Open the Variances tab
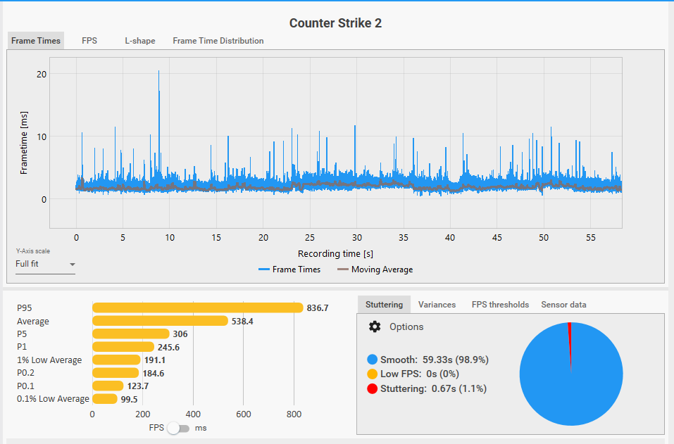 437,305
